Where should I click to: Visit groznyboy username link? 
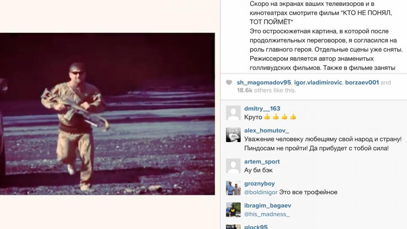[259, 184]
